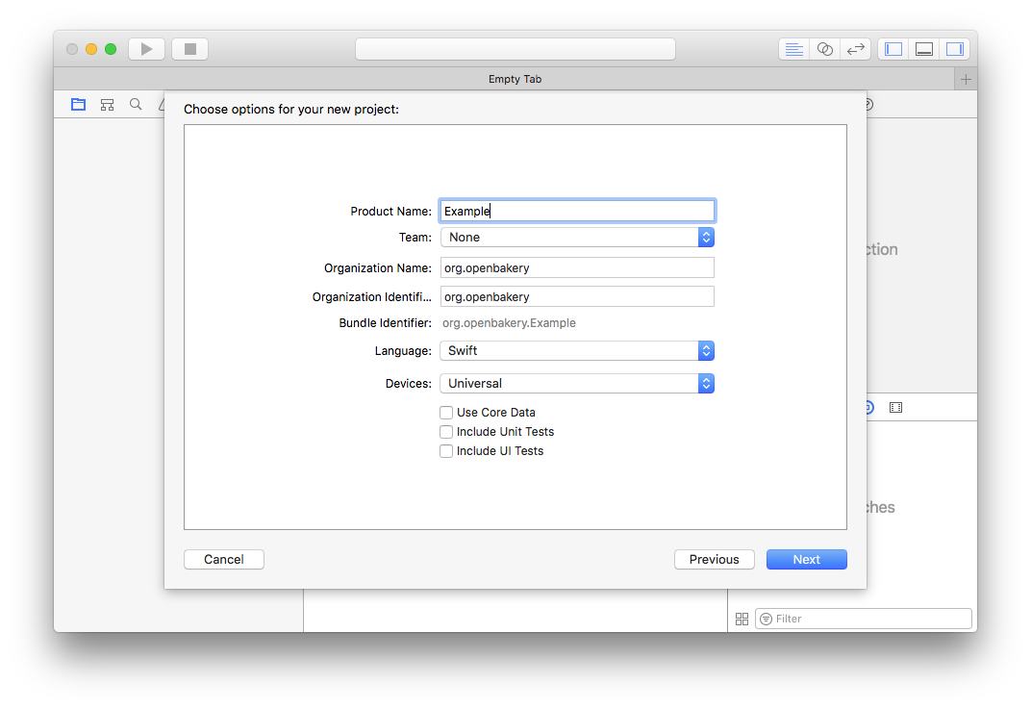Open the Devices dropdown showing Universal
Image resolution: width=1031 pixels, height=709 pixels.
tap(577, 384)
